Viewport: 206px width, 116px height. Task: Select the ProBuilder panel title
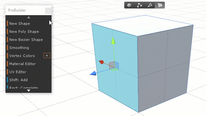pyautogui.click(x=17, y=10)
